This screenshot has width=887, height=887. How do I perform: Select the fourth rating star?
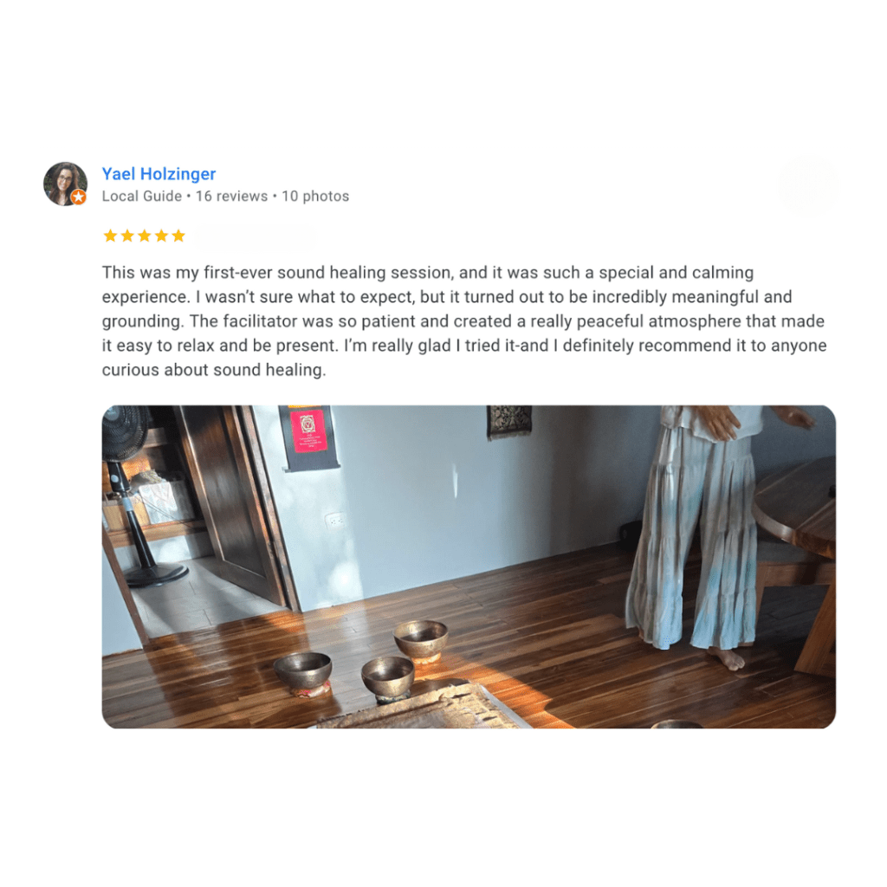[x=161, y=236]
